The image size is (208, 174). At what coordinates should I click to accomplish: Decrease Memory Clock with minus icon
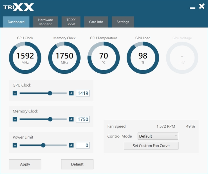point(15,119)
